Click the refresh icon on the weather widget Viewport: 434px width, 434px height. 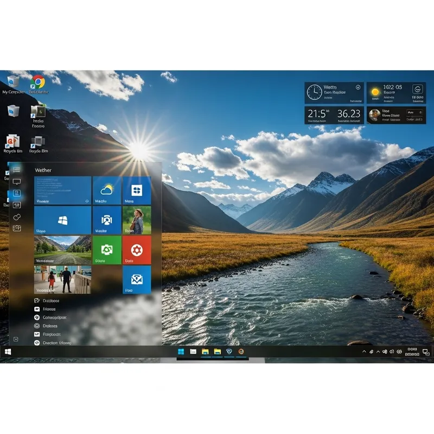click(418, 91)
